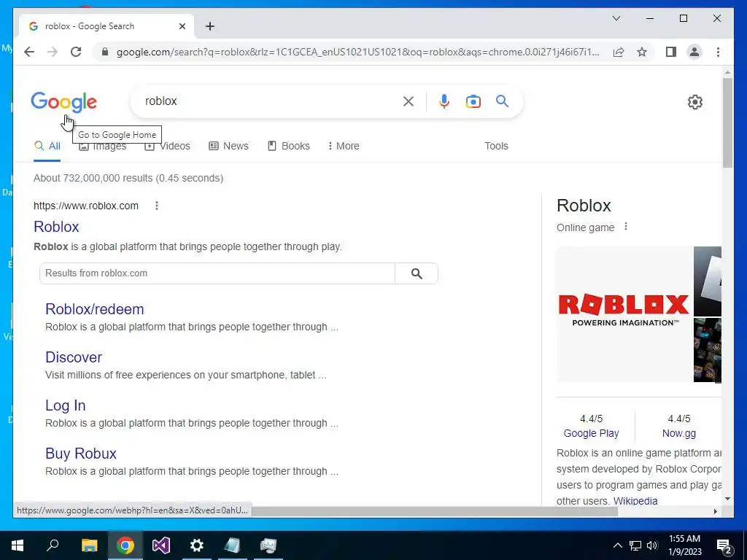Open Chrome profile avatar menu
This screenshot has height=560, width=747.
tap(694, 52)
